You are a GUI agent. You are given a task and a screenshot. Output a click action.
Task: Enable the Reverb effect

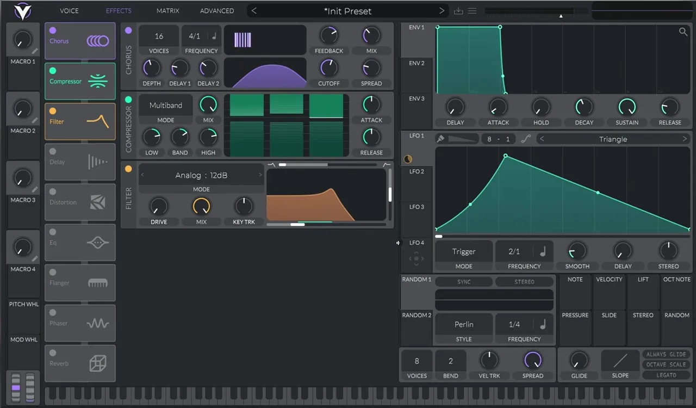(53, 353)
